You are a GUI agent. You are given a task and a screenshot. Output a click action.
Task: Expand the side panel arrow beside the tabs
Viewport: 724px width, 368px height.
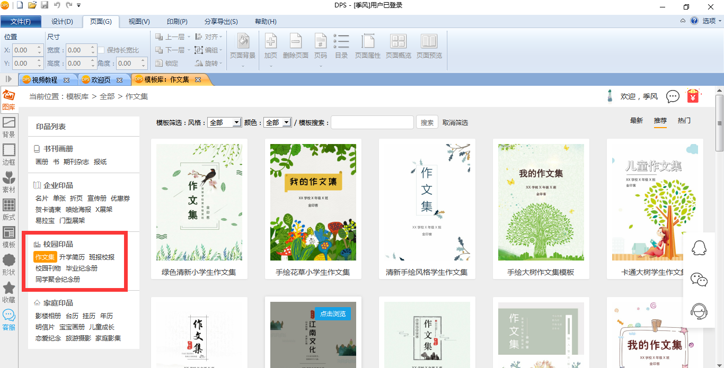pos(8,79)
